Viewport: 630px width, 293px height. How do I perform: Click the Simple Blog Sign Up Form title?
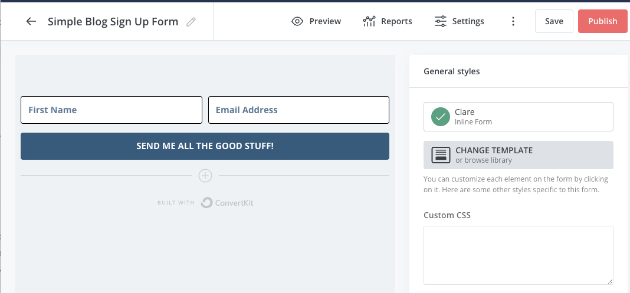(113, 21)
